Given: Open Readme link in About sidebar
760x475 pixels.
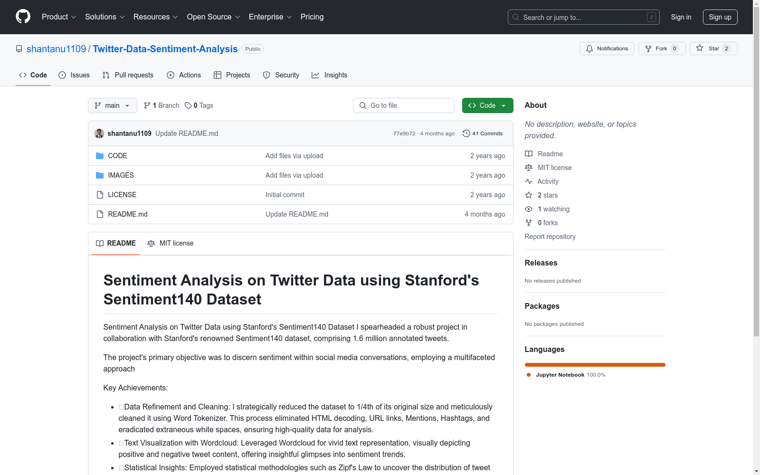Looking at the screenshot, I should [x=544, y=154].
